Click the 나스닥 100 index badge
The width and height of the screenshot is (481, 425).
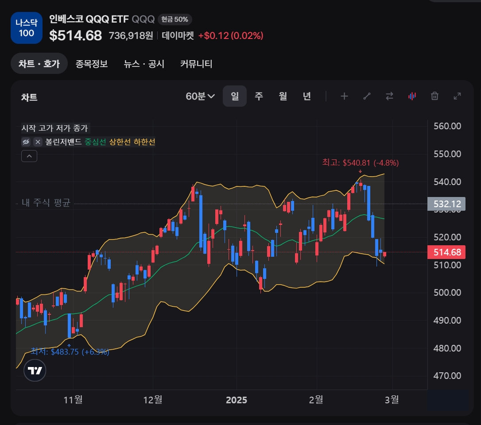(27, 28)
